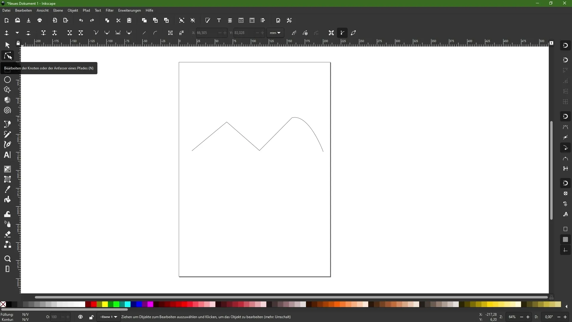This screenshot has width=572, height=322.
Task: Open the Objekt menu
Action: [73, 10]
